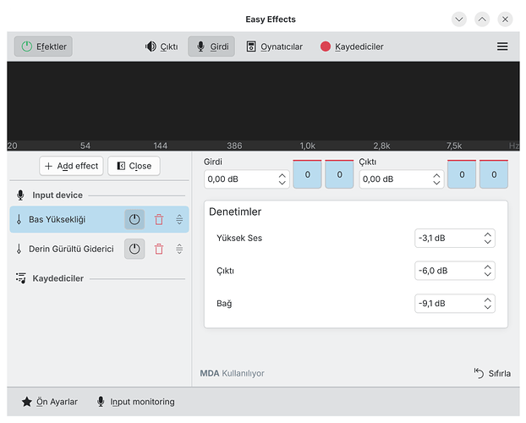
Task: Increase the Denetimler Çıktı value
Action: pyautogui.click(x=488, y=267)
